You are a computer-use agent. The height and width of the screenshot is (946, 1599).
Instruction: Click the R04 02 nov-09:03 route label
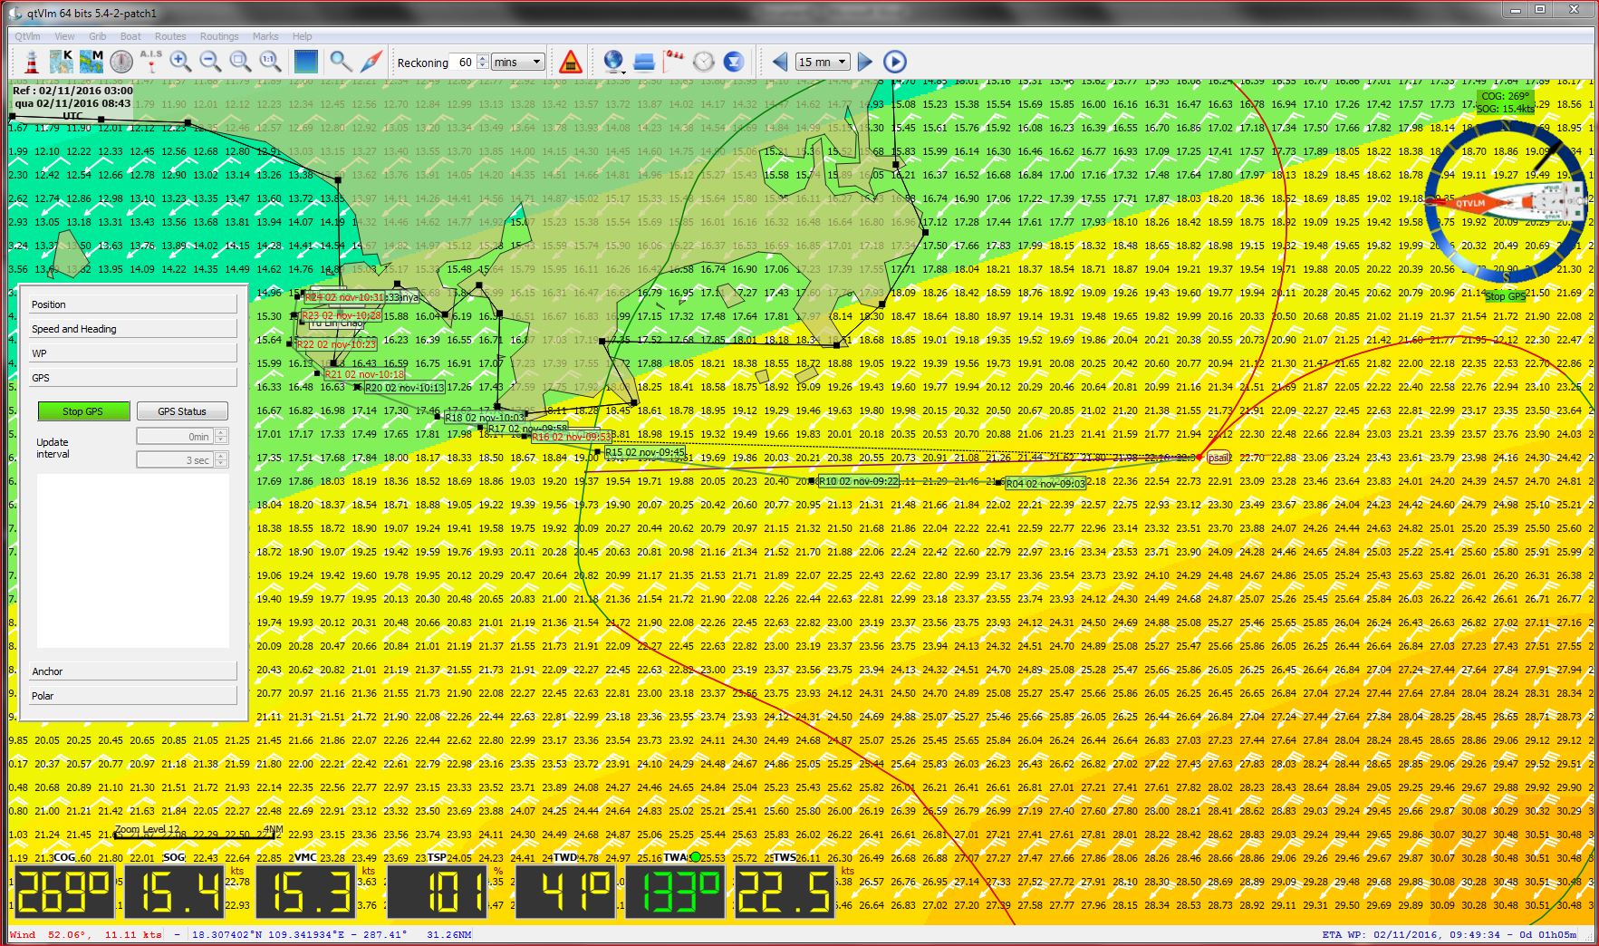1045,484
